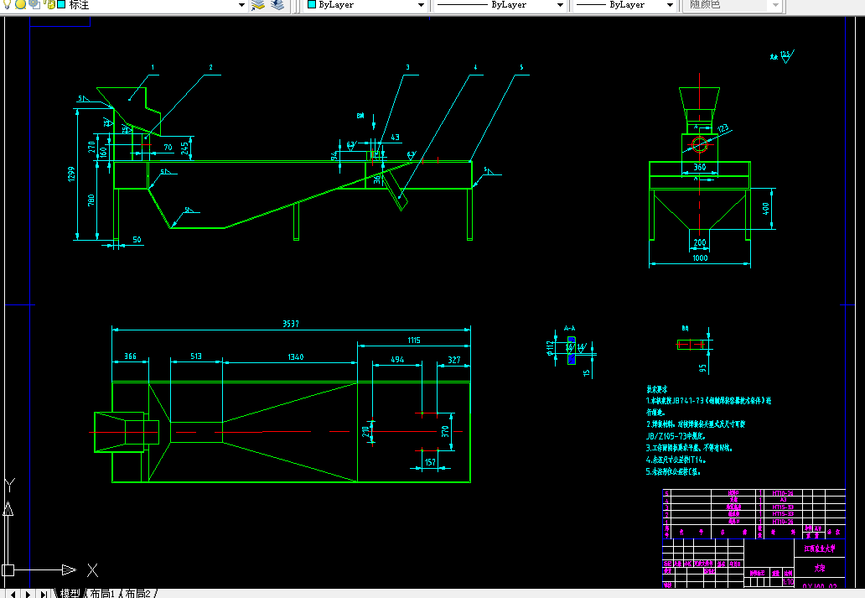Select the 780 vertical dimension text
Viewport: 865px width, 598px height.
(x=91, y=200)
